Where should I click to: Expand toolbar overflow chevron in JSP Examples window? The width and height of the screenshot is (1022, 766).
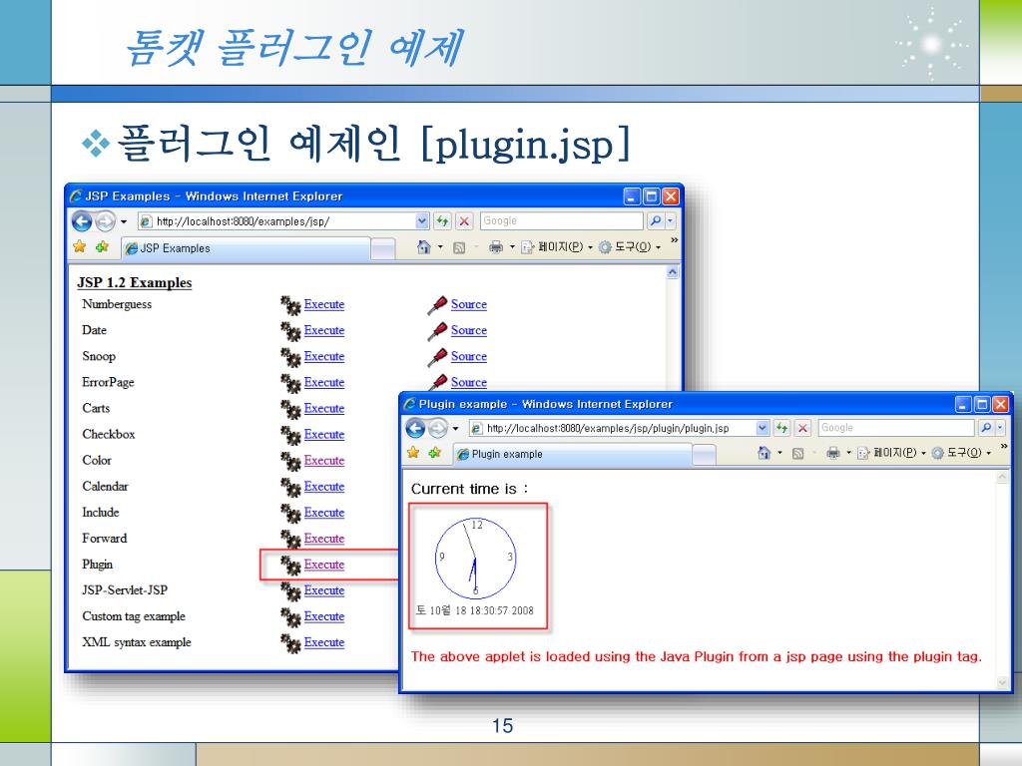pyautogui.click(x=675, y=240)
